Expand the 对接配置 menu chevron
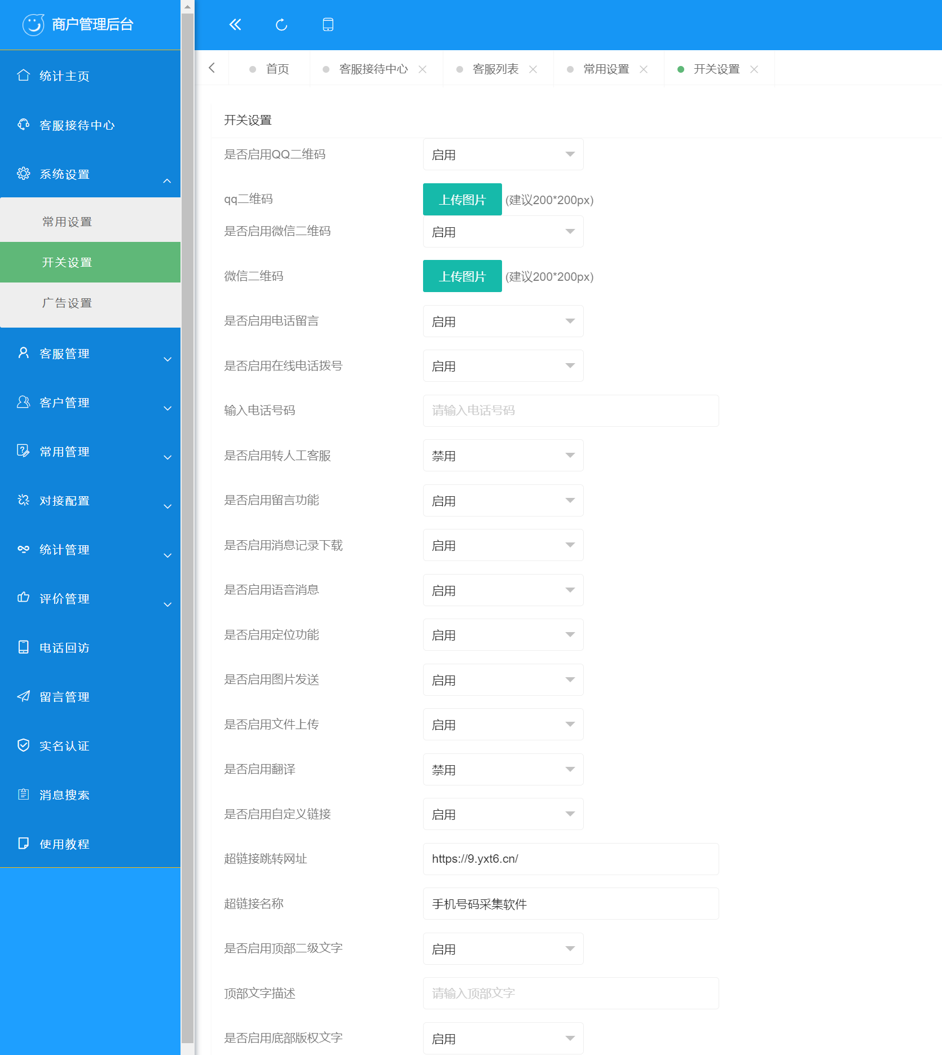This screenshot has width=942, height=1055. [x=167, y=506]
